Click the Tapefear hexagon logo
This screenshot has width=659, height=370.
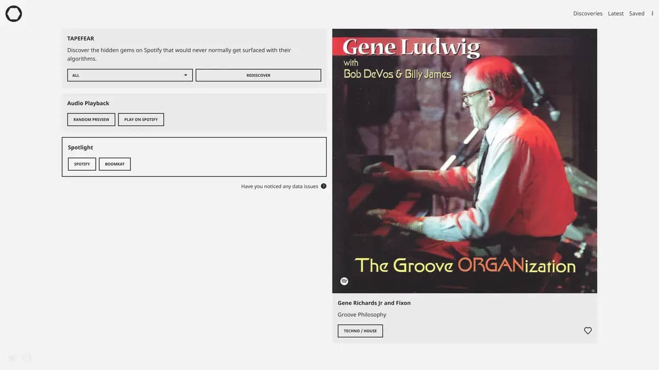(14, 14)
